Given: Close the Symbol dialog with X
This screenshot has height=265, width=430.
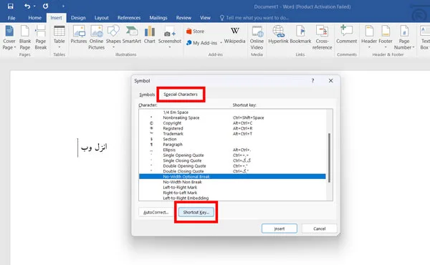Looking at the screenshot, I should (x=330, y=80).
